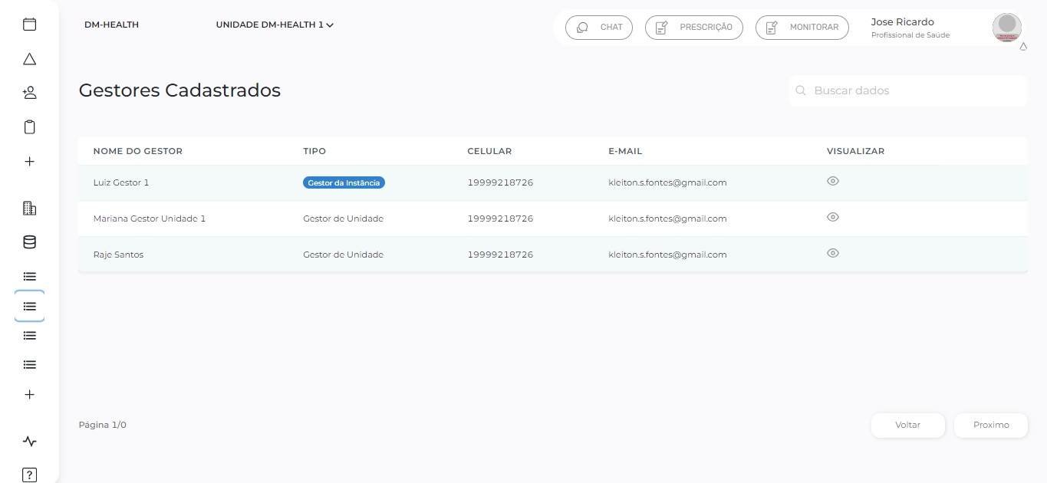Viewport: 1047px width, 483px height.
Task: Open the clipboard icon in sidebar
Action: [x=29, y=127]
